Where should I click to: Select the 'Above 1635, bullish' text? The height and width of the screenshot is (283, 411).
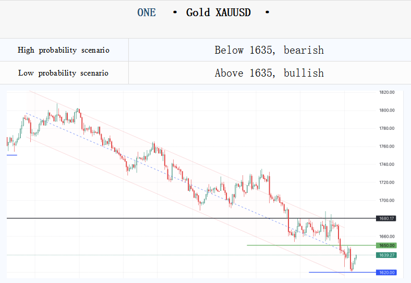tap(269, 73)
